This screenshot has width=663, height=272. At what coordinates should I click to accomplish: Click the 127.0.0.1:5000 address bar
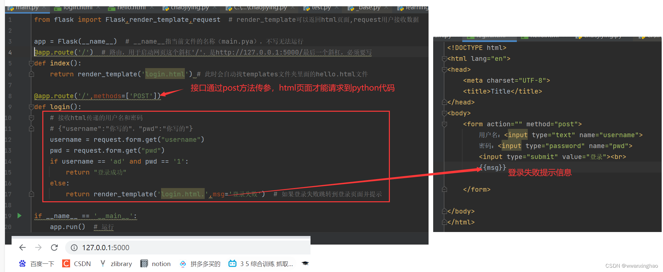coord(188,248)
